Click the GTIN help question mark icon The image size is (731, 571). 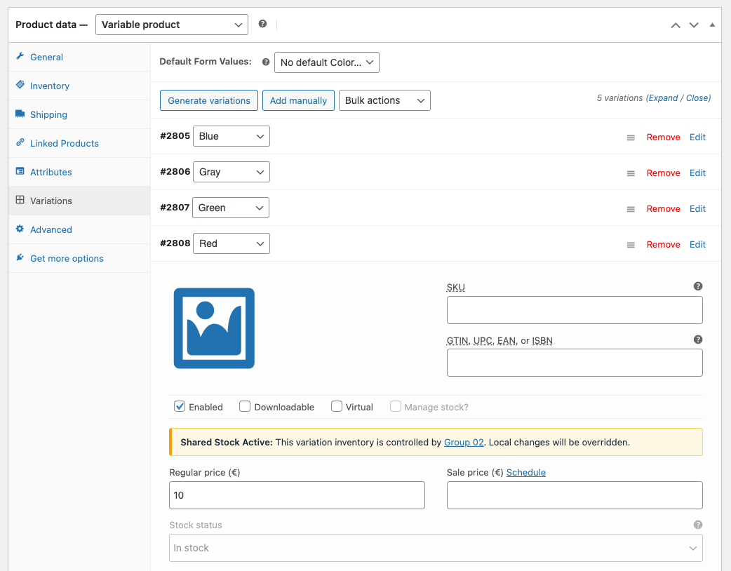click(698, 340)
